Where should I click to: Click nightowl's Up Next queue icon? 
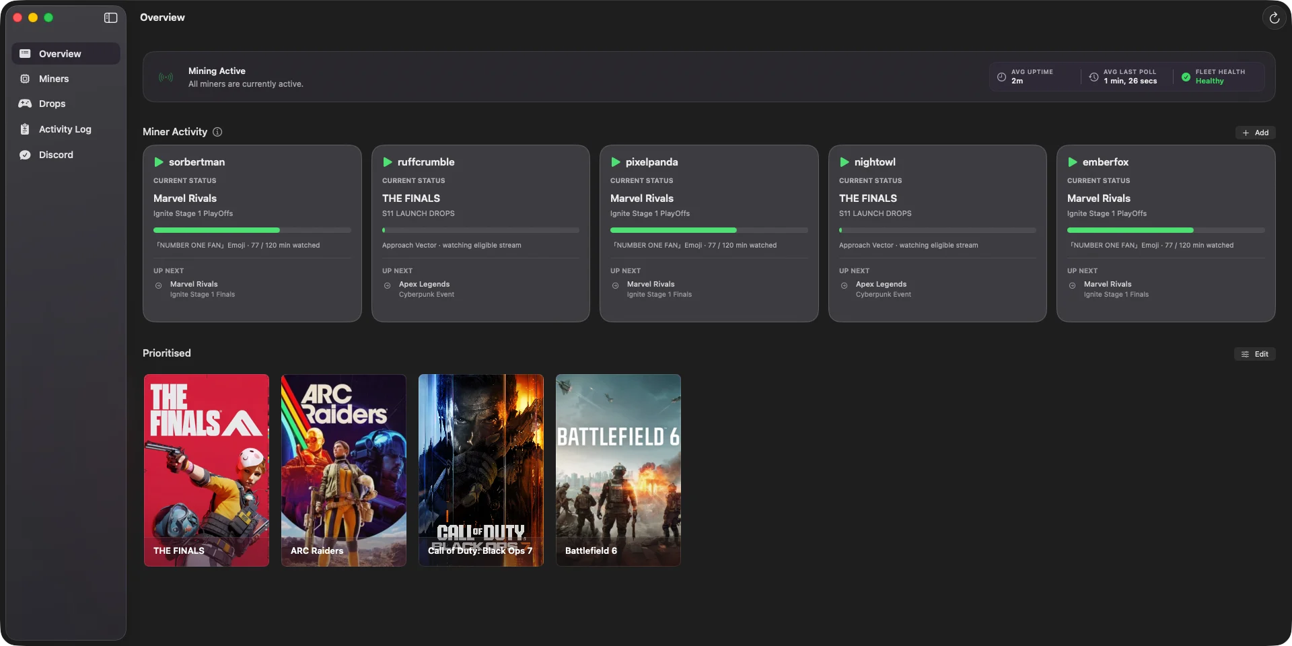[845, 286]
